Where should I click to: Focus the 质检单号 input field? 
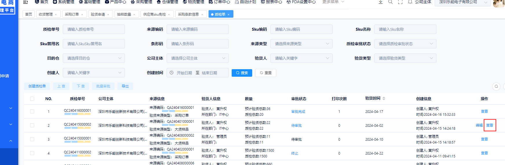[x=94, y=29]
